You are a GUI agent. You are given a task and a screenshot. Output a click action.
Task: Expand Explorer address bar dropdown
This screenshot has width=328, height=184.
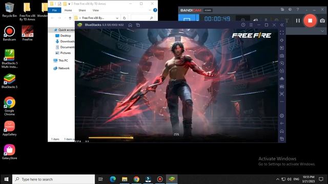(117, 18)
